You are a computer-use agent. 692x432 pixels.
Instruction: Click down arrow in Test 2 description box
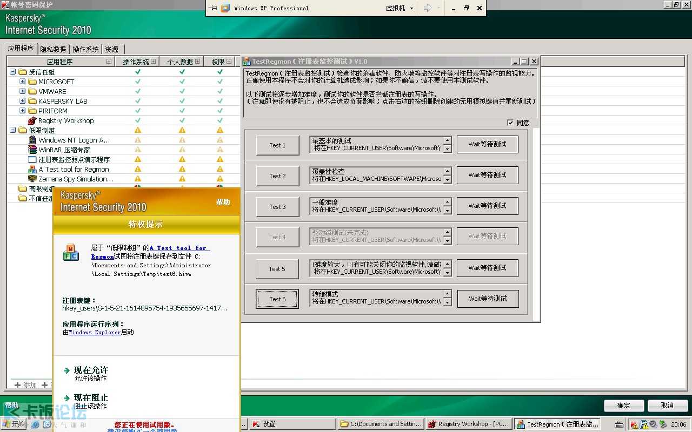click(447, 179)
